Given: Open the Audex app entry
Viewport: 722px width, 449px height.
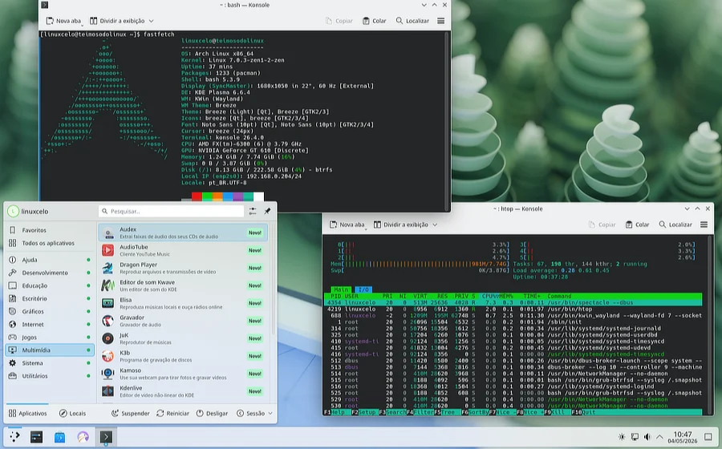Looking at the screenshot, I should 183,233.
